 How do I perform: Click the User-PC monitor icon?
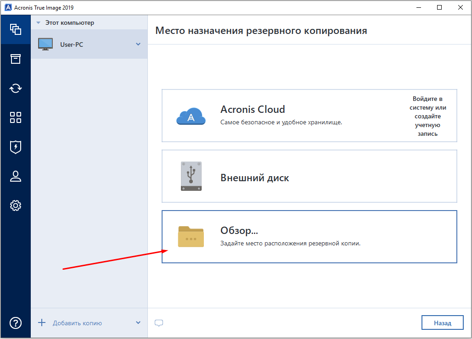point(45,44)
